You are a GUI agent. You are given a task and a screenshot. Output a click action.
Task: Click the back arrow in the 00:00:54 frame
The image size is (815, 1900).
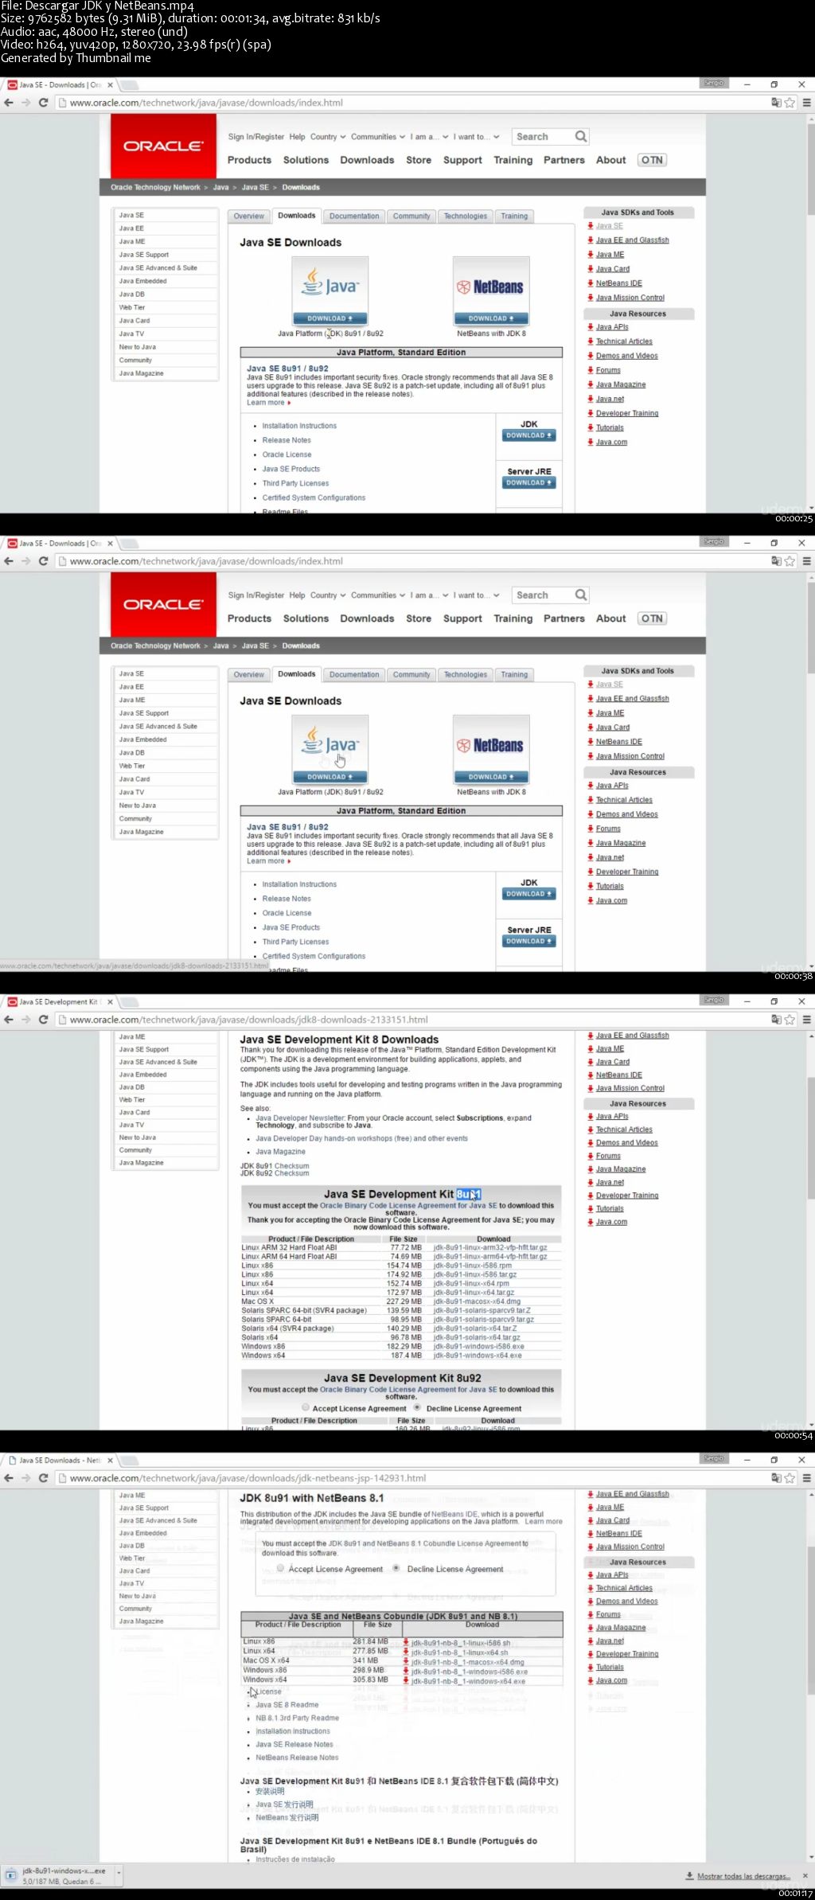coord(9,1020)
